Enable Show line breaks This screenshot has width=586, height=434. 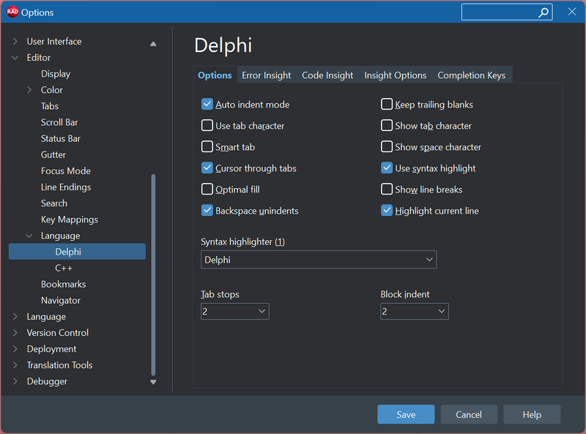tap(387, 190)
